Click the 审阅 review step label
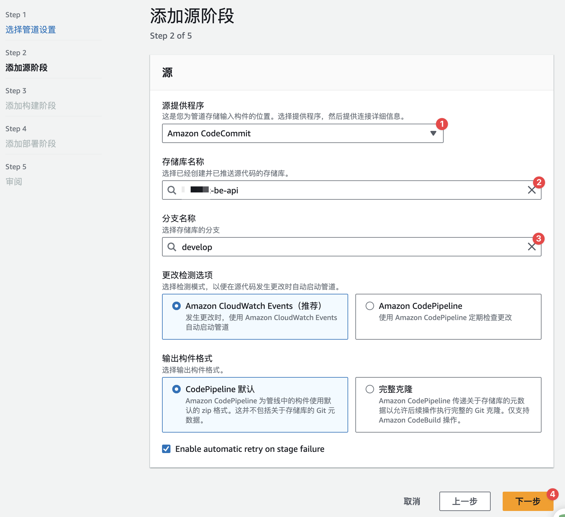The image size is (565, 517). pyautogui.click(x=14, y=182)
